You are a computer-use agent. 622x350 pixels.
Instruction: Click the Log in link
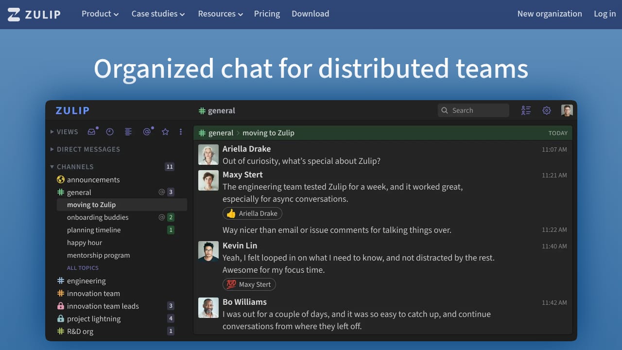click(605, 14)
